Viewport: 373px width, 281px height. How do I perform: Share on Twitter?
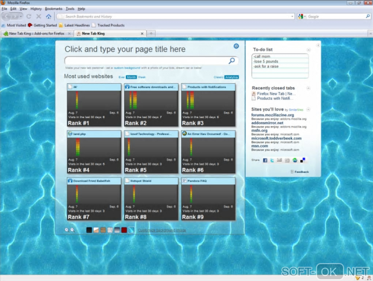point(272,160)
